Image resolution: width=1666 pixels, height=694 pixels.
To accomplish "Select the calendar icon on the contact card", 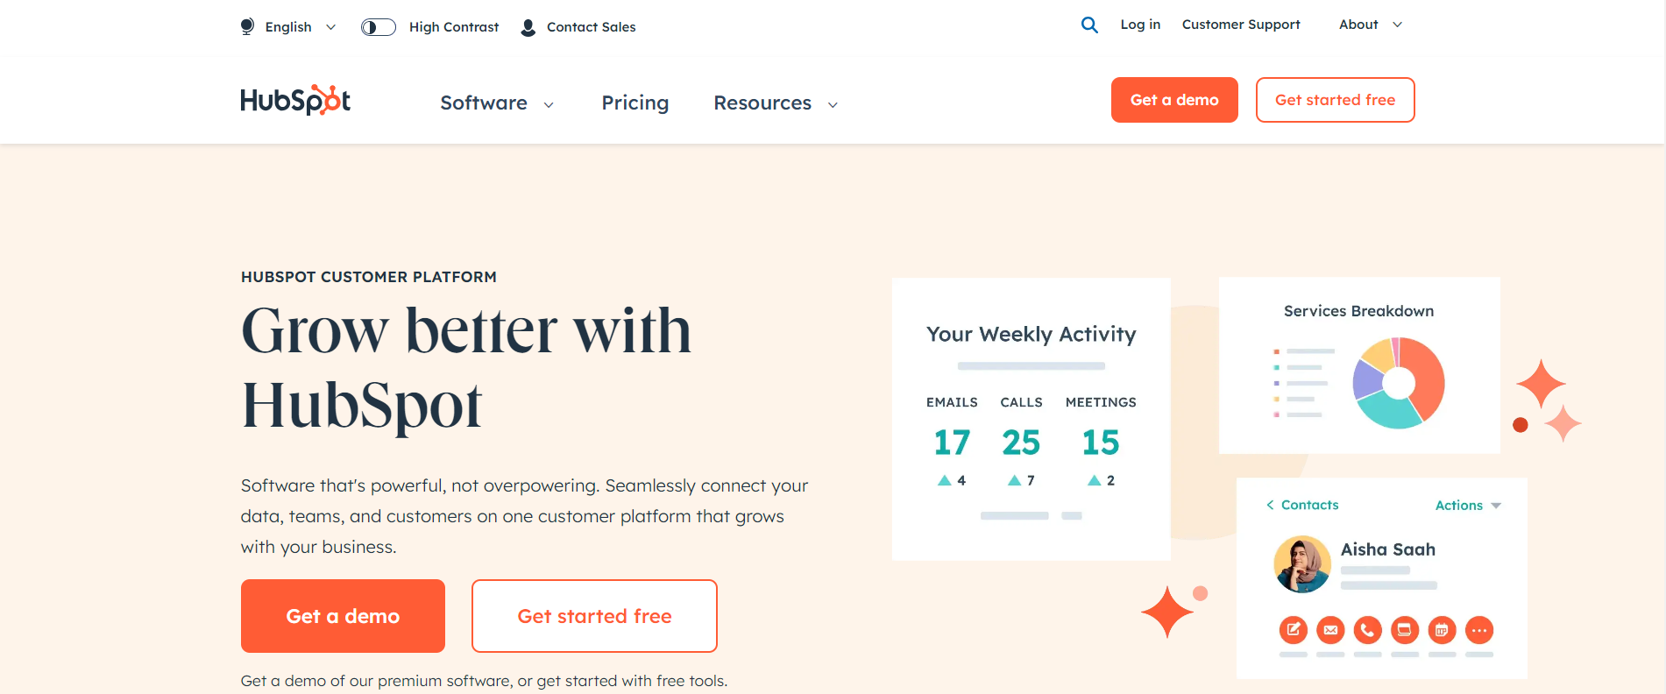I will click(x=1442, y=630).
